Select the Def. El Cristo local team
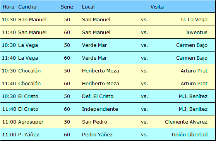Screen dimensions: 216x141 point(98,96)
